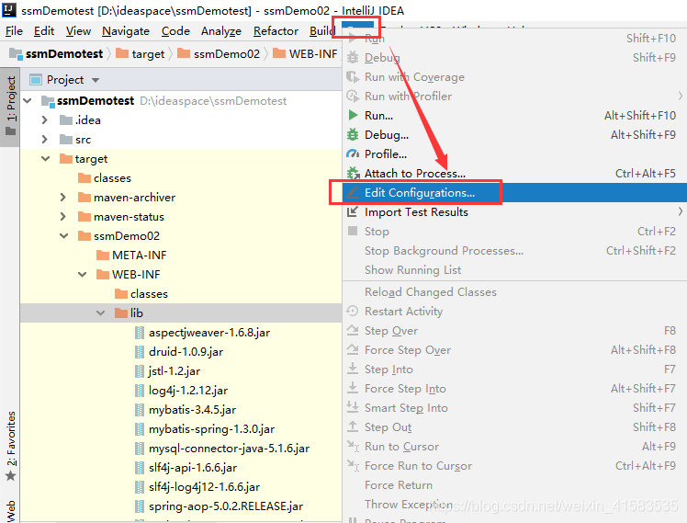Collapse the lib folder
Screen dimensions: 687x523
101,313
